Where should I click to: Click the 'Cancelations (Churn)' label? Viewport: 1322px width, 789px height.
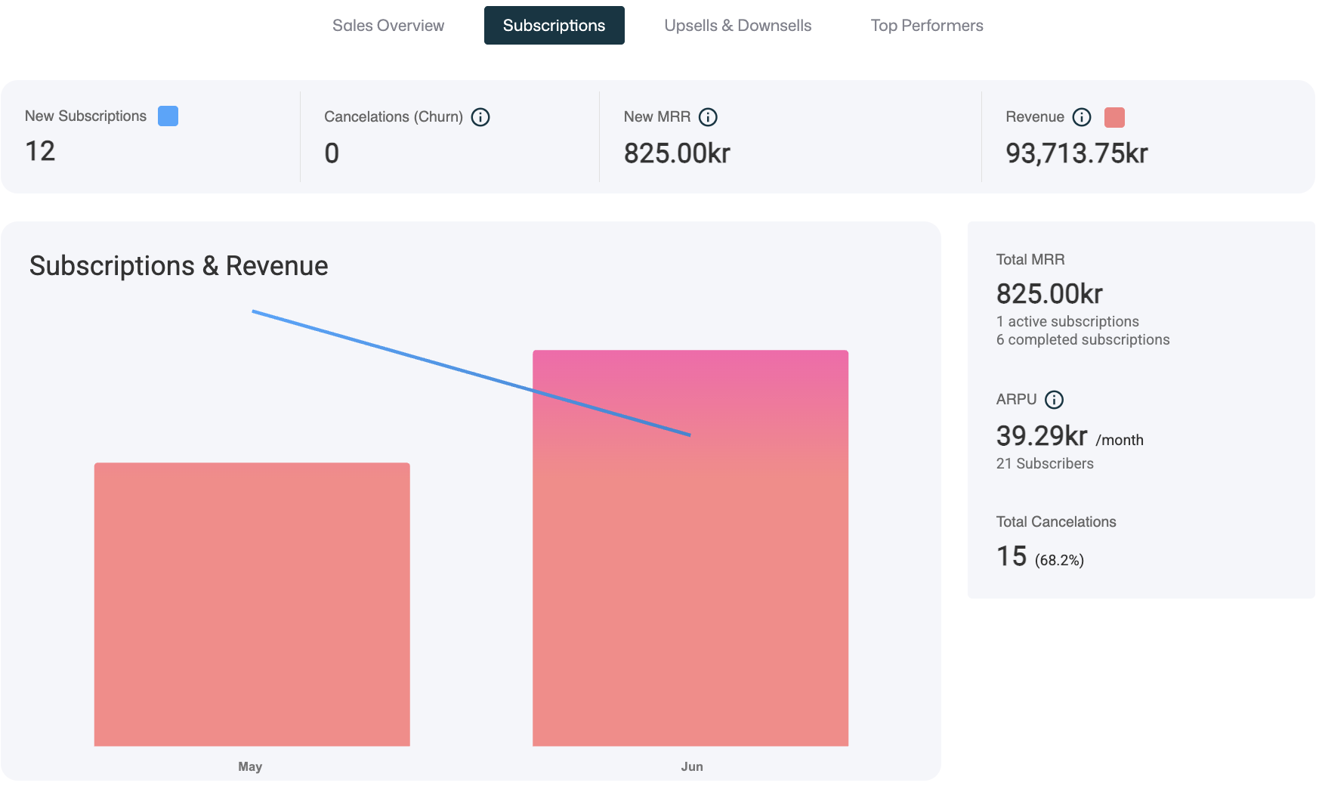(x=394, y=116)
